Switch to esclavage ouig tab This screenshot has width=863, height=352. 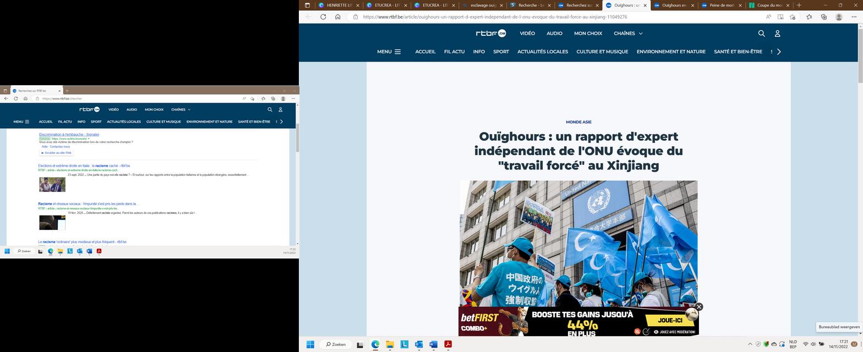click(483, 5)
